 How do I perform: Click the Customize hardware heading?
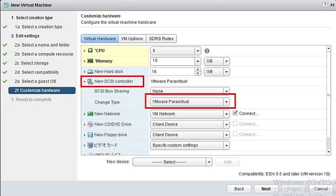[101, 16]
